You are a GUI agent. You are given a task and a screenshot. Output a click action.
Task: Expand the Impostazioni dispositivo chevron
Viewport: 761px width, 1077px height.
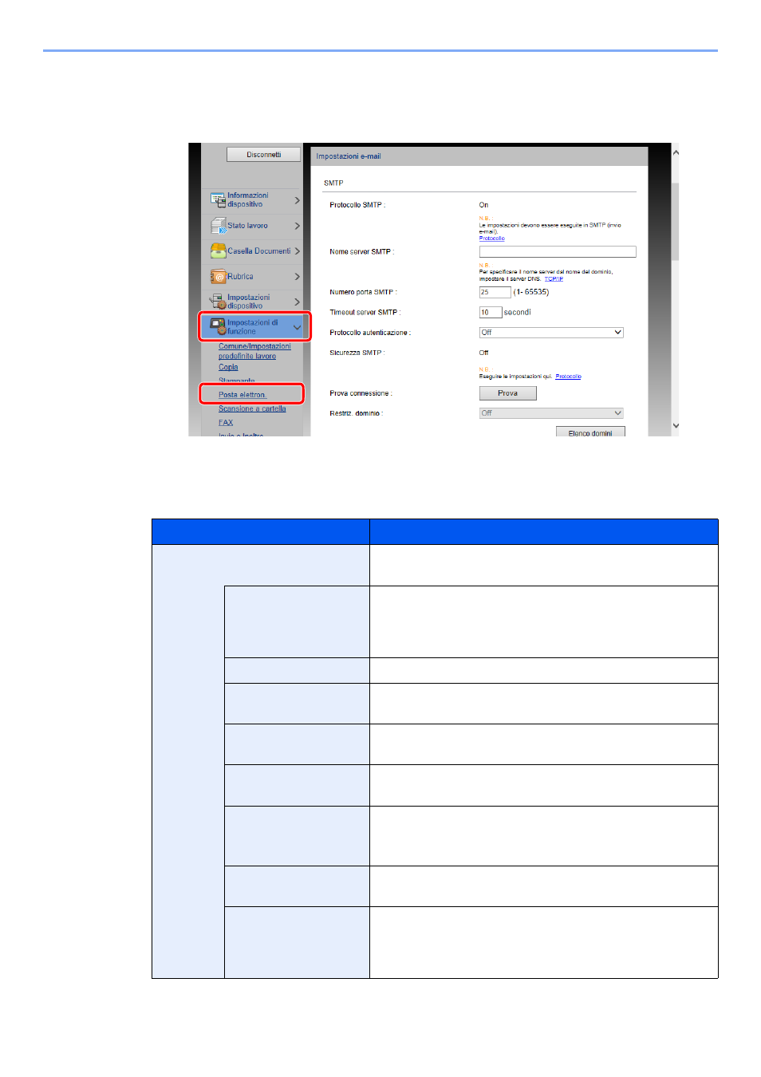[297, 302]
